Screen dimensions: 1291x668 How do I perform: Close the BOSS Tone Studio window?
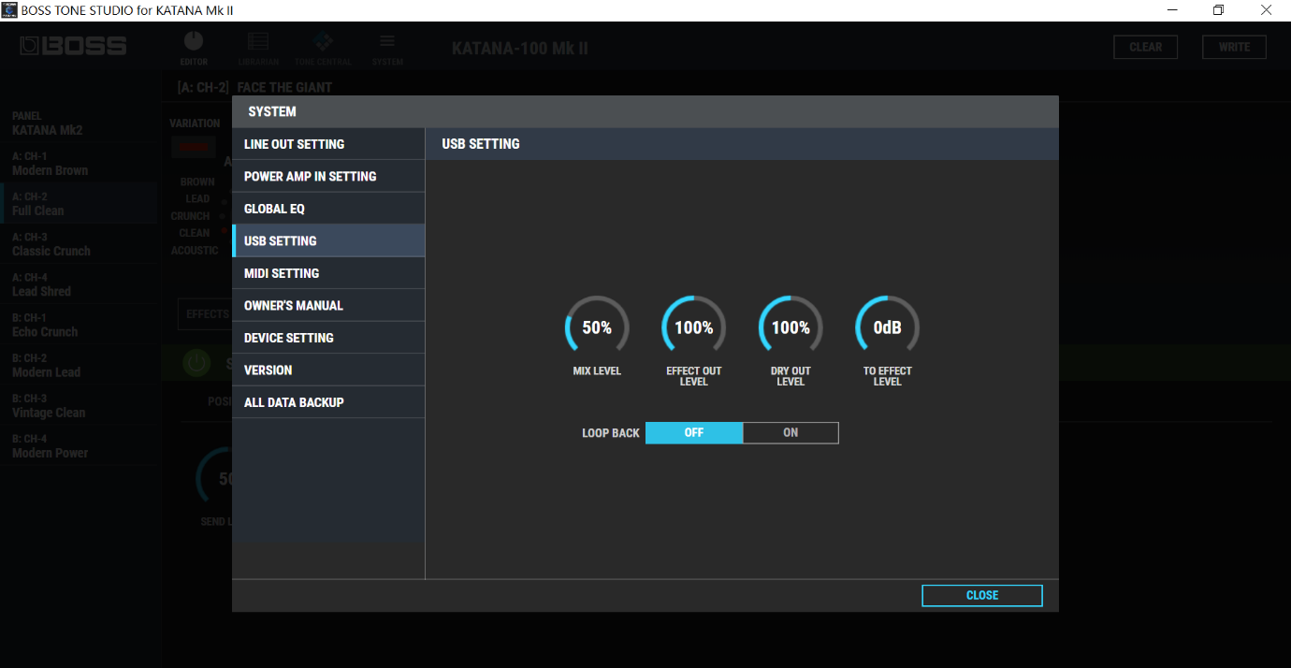click(x=1266, y=10)
